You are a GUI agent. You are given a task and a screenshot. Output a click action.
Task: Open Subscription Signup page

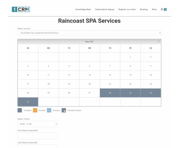click(x=105, y=9)
